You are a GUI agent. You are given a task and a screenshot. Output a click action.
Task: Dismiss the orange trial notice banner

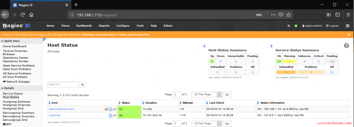pos(348,35)
